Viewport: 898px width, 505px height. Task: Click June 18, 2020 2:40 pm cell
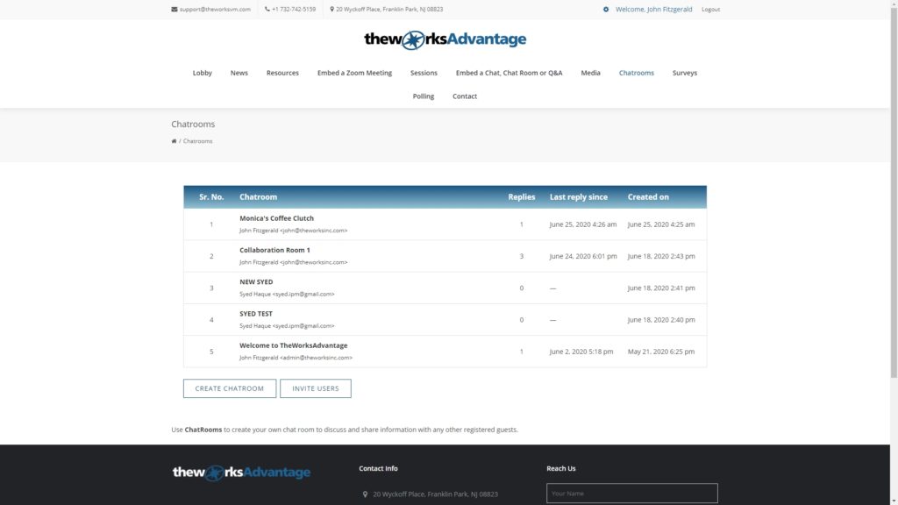661,320
